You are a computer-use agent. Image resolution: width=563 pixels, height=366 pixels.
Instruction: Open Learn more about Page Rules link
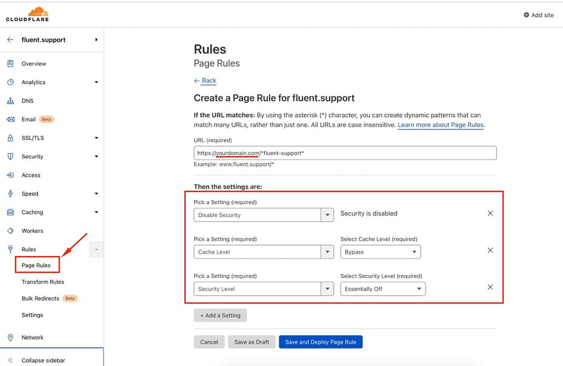point(440,125)
